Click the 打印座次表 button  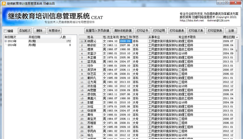click(196, 31)
